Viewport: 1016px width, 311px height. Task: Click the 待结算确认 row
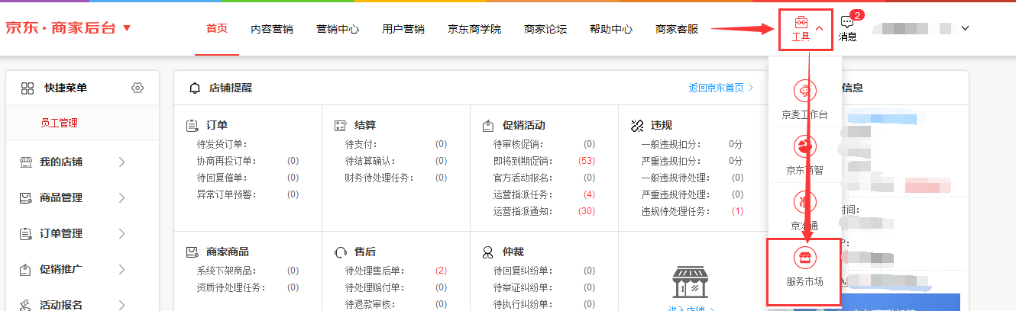point(396,161)
